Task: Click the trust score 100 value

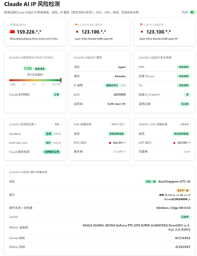Action: [28, 69]
